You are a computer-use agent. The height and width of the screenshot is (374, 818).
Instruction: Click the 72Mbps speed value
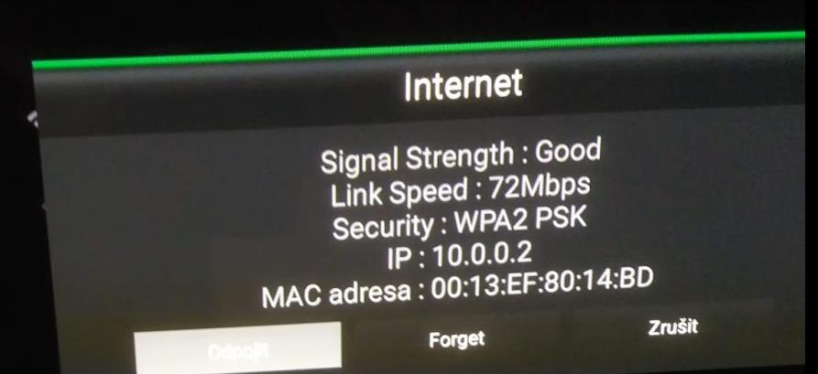coord(540,187)
